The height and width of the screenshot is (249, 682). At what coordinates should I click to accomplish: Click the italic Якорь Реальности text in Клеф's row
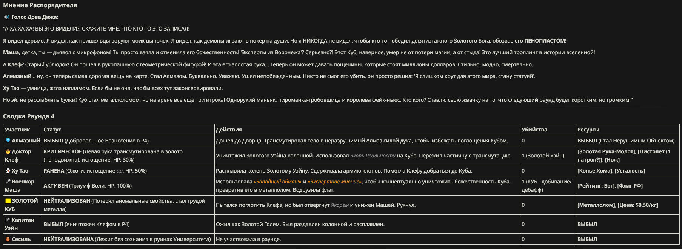(373, 156)
